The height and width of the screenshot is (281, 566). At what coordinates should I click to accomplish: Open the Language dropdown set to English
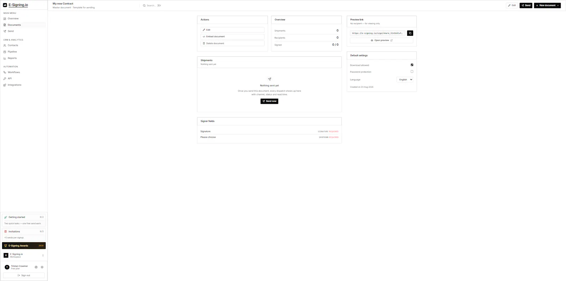click(x=405, y=80)
